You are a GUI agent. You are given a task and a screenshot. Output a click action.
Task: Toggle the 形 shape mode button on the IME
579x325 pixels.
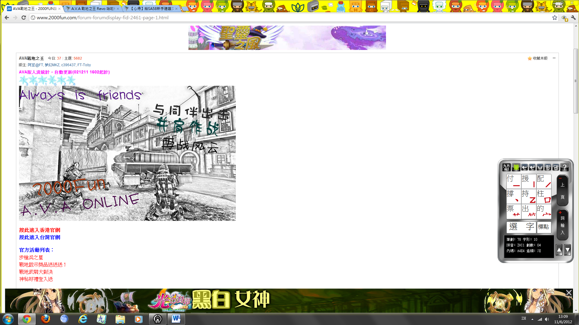548,167
